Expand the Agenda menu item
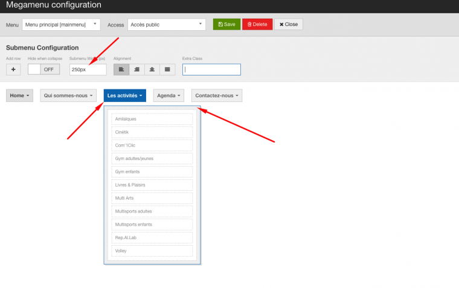The width and height of the screenshot is (459, 288). point(169,95)
